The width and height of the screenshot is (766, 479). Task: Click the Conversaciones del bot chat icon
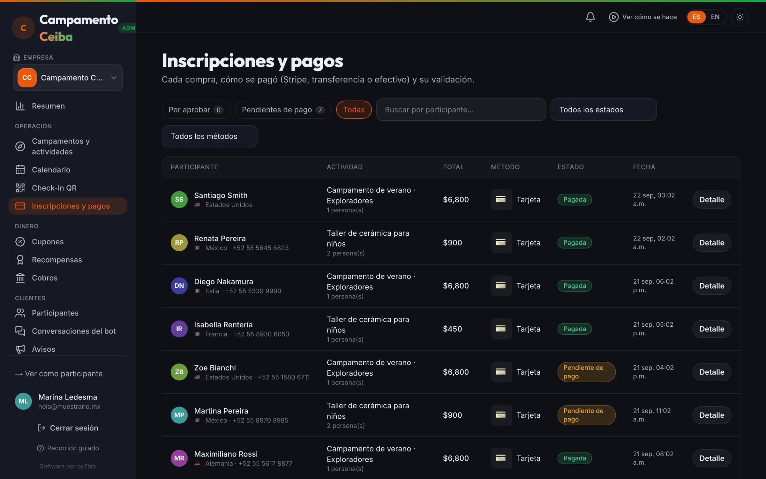20,331
